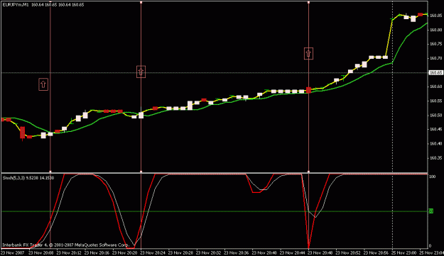Click the 23 Nov 20:28 time label

pos(180,252)
